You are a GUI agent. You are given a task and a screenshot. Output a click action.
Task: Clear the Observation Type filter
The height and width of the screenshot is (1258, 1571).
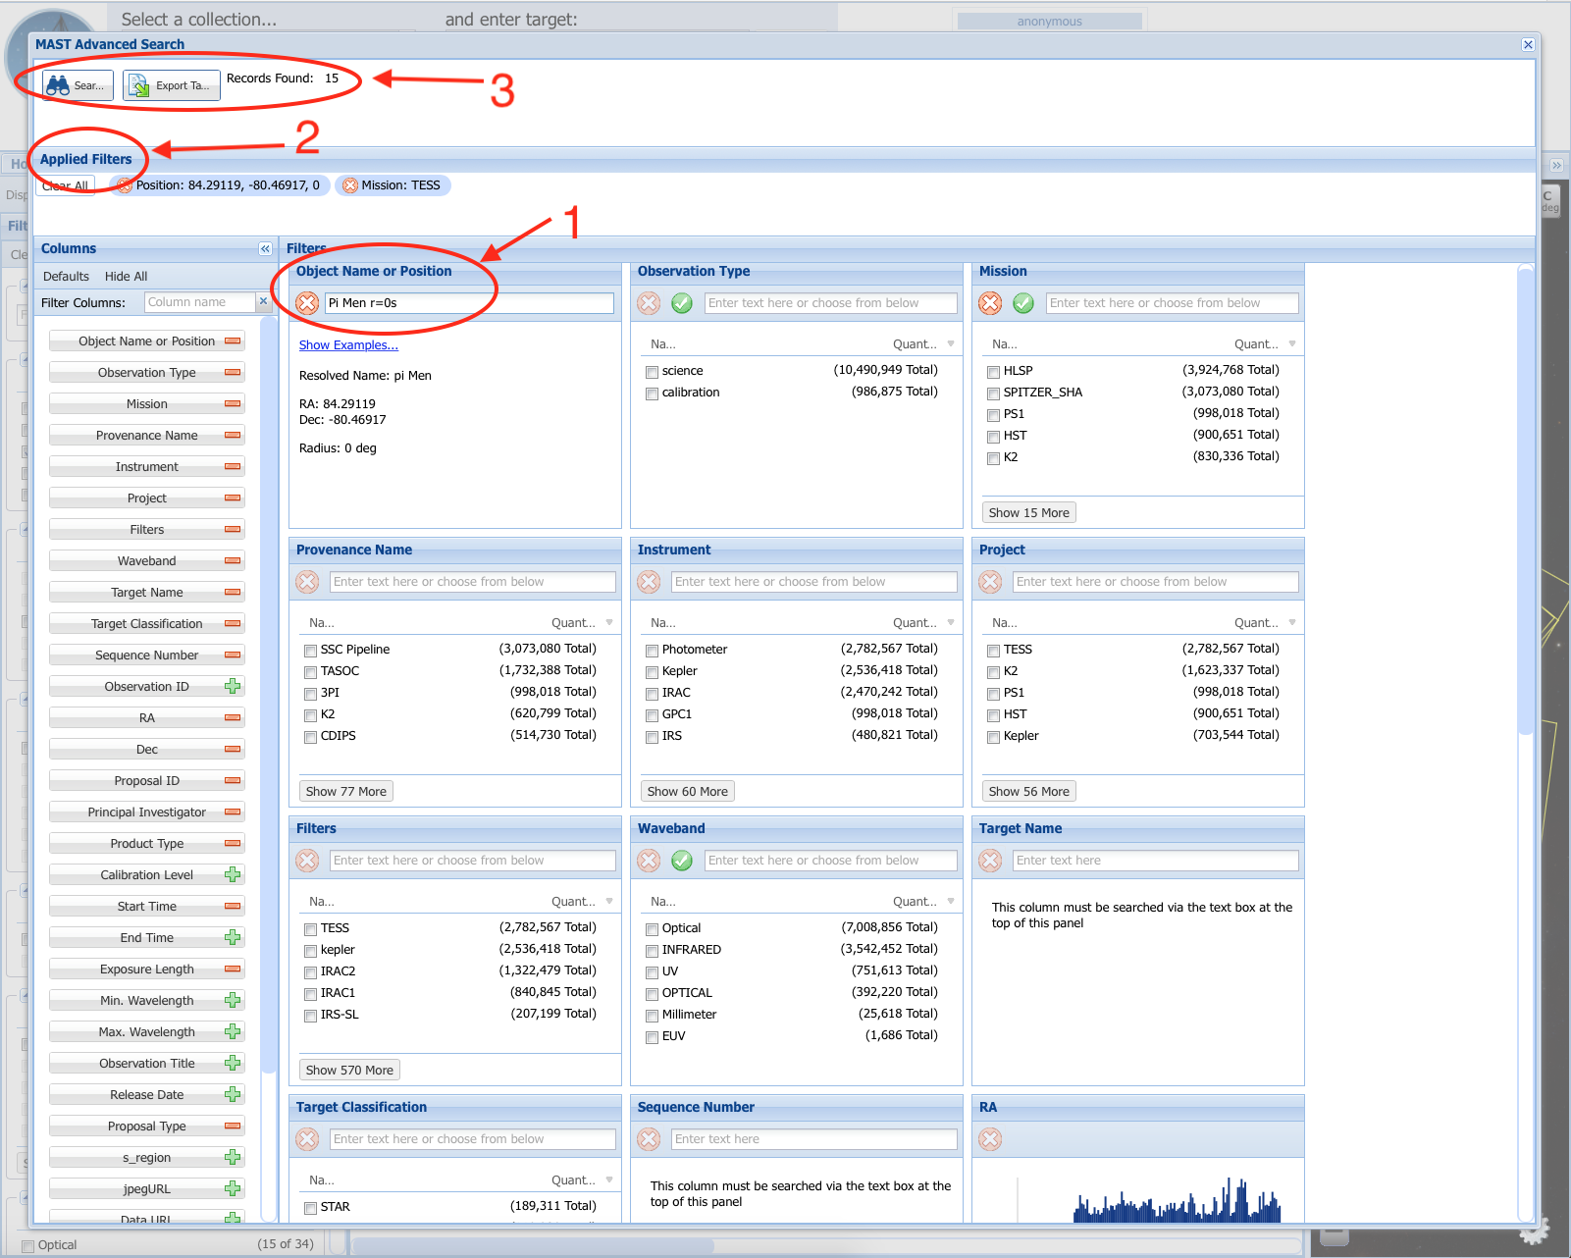click(x=649, y=303)
